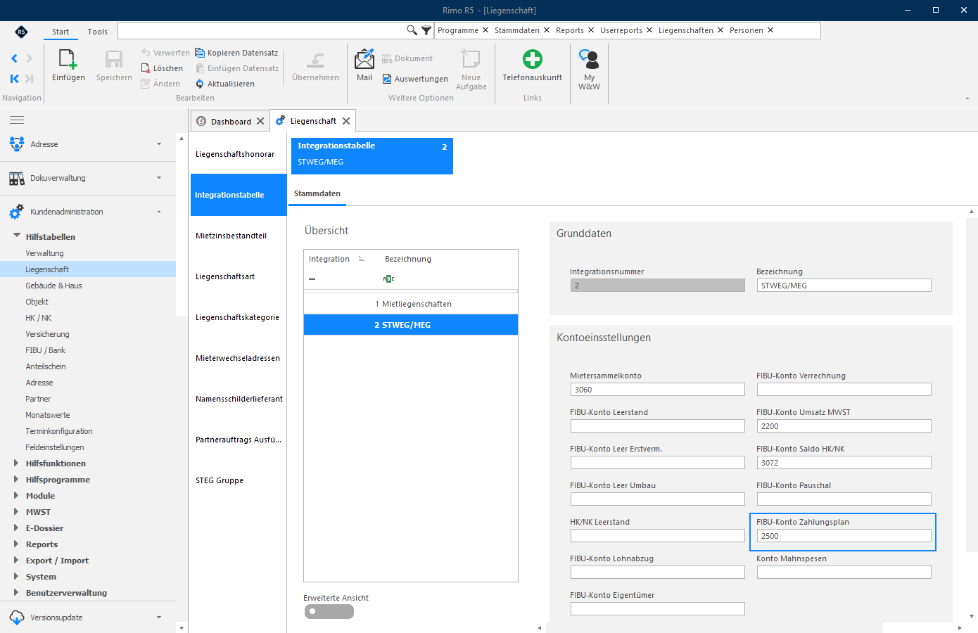This screenshot has height=633, width=978.
Task: Expand the Dokuverwaltung sidebar section
Action: coord(158,178)
